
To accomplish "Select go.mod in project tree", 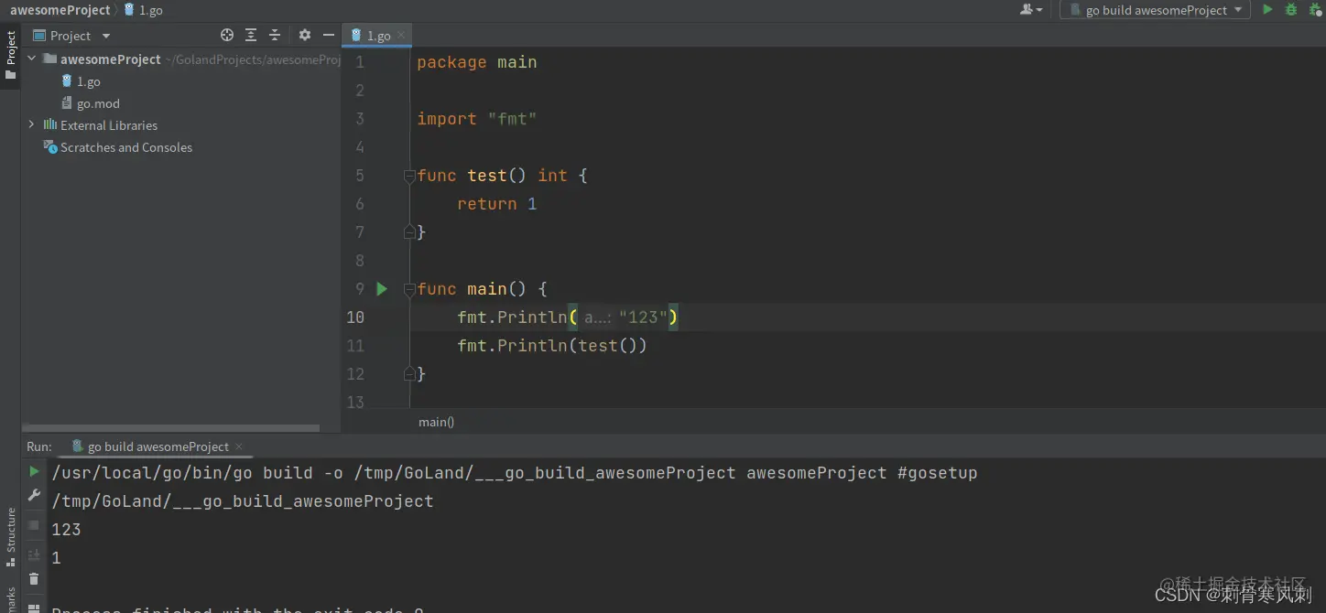I will [x=91, y=103].
